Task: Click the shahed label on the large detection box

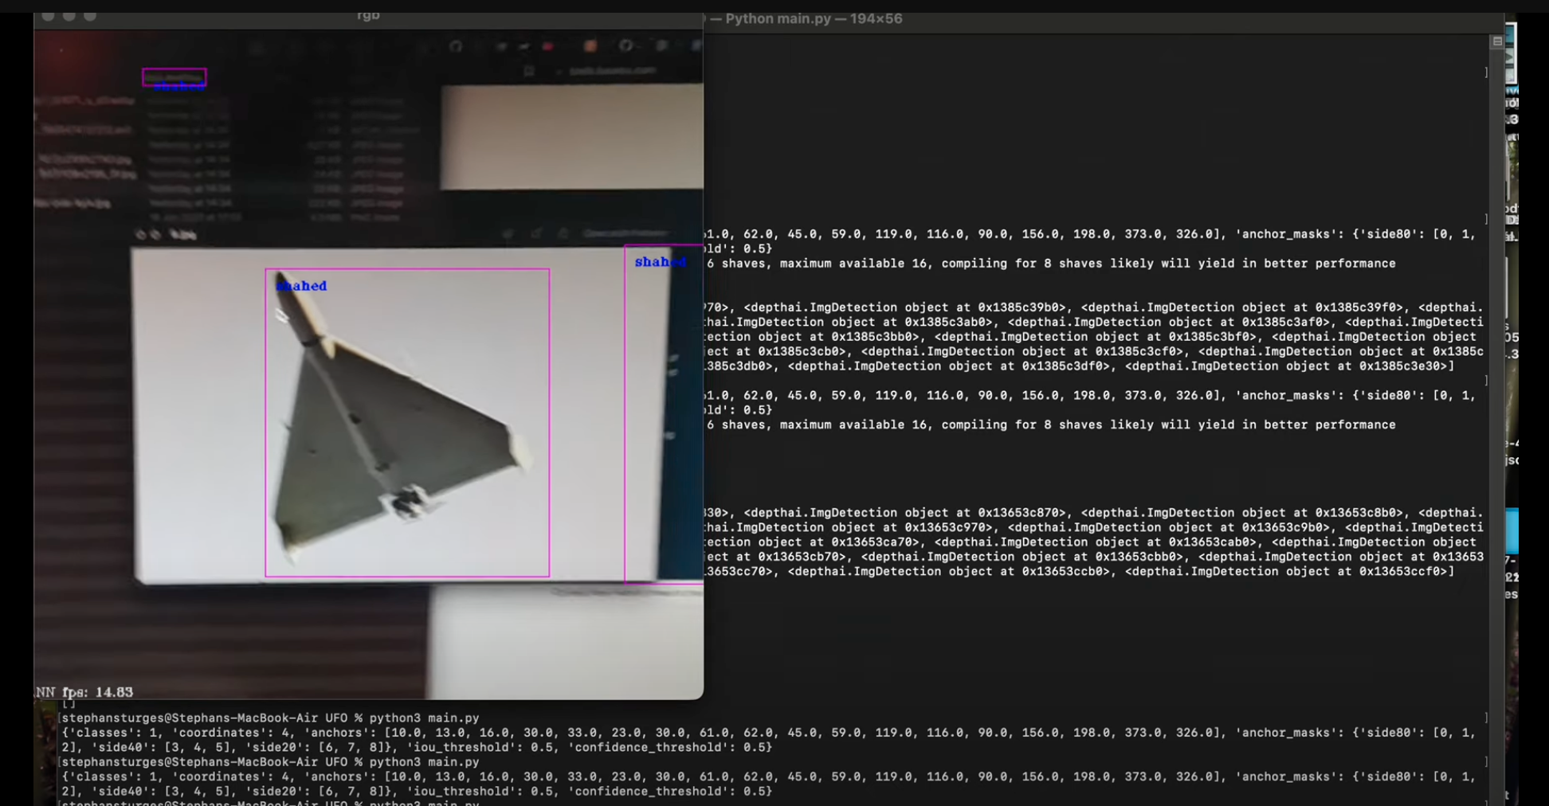Action: [303, 285]
